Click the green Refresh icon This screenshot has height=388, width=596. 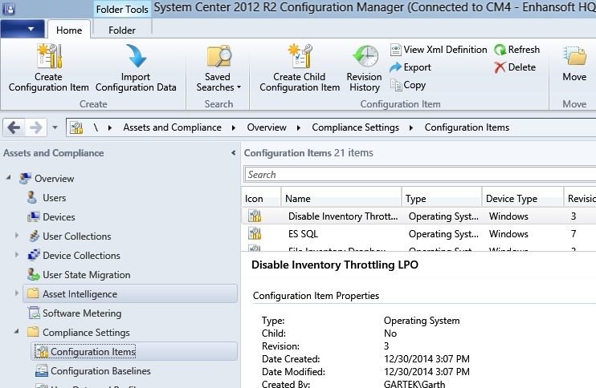pos(500,50)
